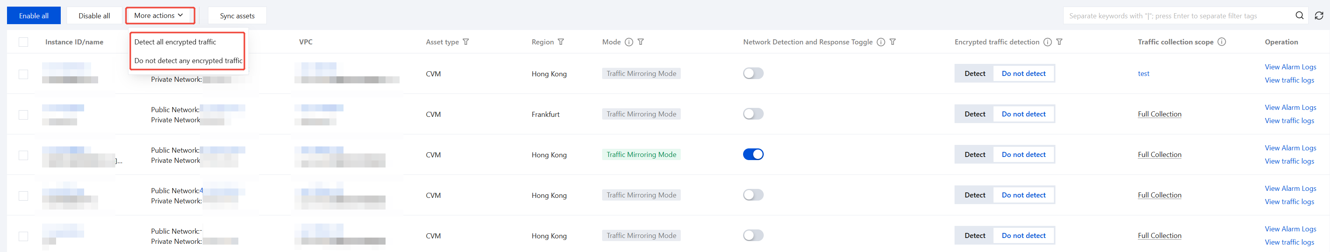Tick the select-all checkbox in the header
Image resolution: width=1330 pixels, height=252 pixels.
(23, 42)
